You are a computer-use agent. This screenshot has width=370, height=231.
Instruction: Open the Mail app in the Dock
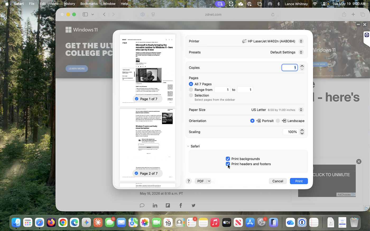pos(121,223)
